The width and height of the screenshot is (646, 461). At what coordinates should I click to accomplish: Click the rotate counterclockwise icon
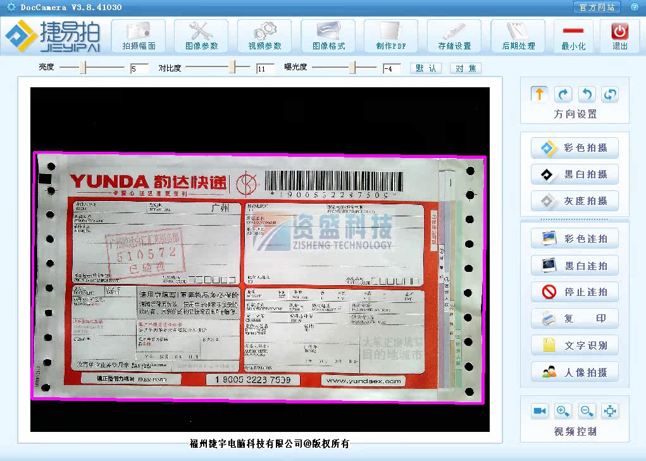point(587,94)
